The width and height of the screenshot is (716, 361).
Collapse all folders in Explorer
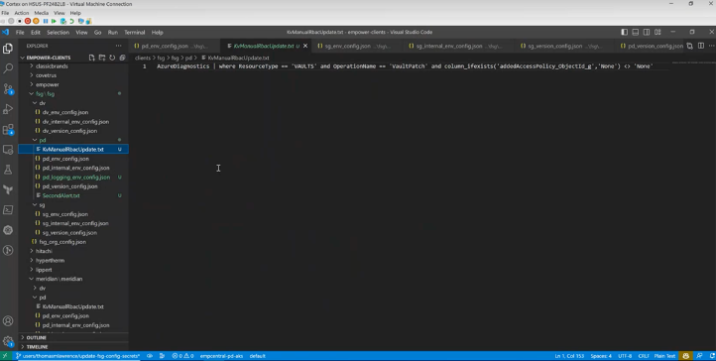(x=122, y=58)
